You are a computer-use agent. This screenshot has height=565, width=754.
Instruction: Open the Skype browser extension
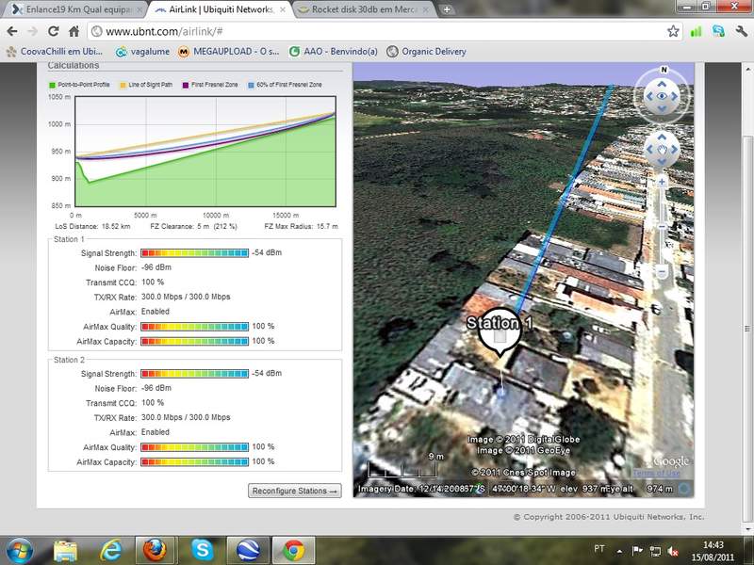click(x=718, y=32)
